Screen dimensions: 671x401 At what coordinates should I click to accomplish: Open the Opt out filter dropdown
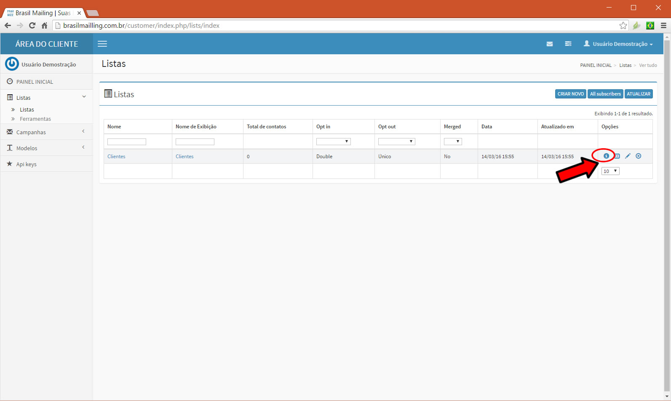[396, 141]
